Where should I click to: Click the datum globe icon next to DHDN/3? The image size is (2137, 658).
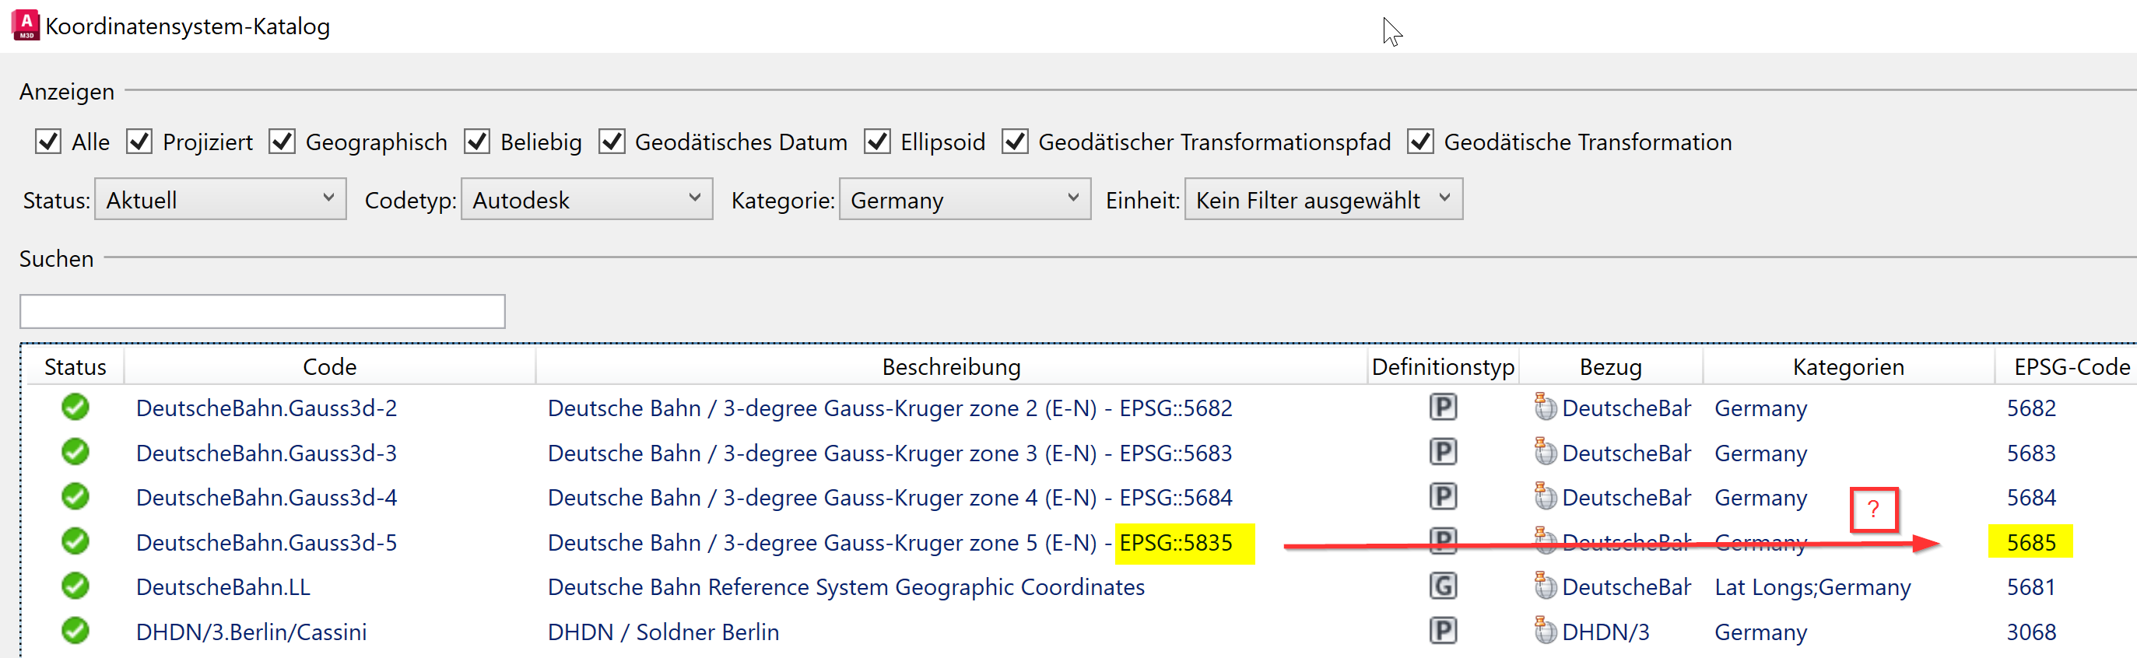tap(1544, 631)
